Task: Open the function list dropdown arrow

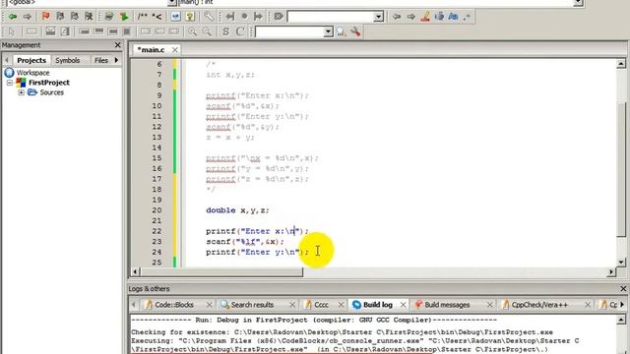Action: [x=578, y=2]
